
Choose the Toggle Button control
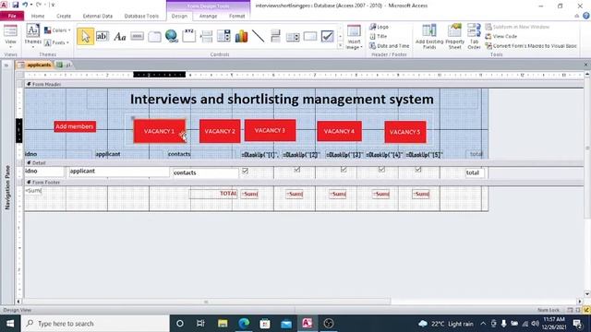click(x=275, y=36)
